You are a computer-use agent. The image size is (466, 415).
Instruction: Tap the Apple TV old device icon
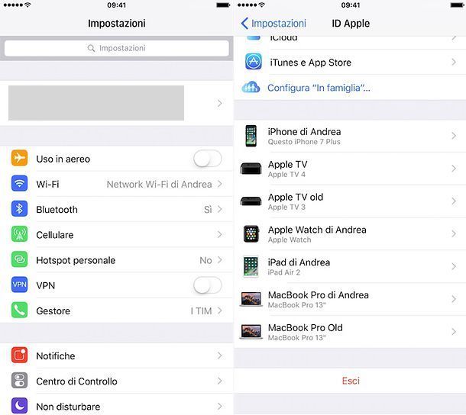[251, 201]
